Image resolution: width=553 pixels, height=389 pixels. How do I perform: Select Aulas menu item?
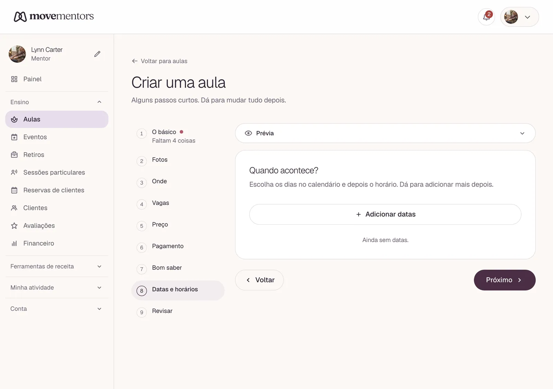tap(57, 119)
